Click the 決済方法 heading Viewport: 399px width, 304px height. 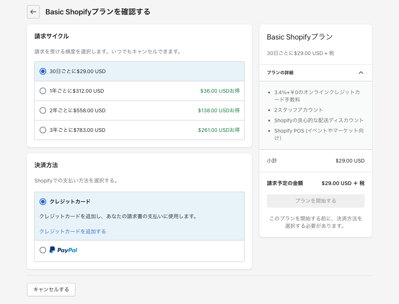click(46, 165)
